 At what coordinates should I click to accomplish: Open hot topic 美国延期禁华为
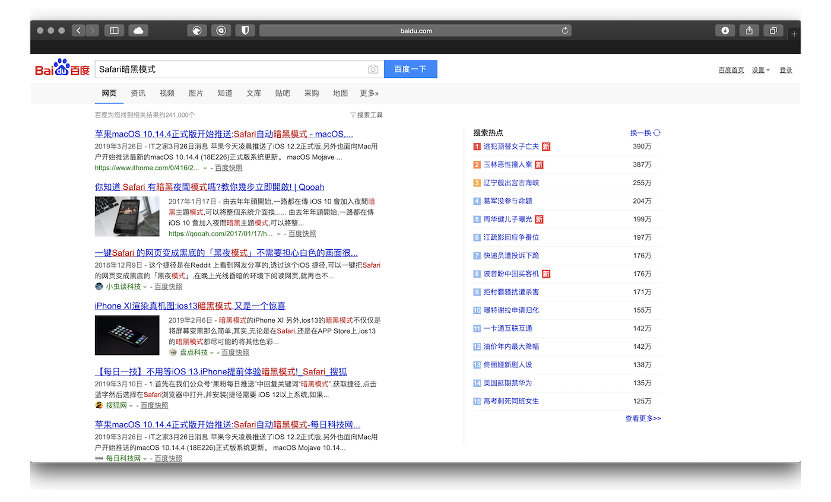coord(508,383)
